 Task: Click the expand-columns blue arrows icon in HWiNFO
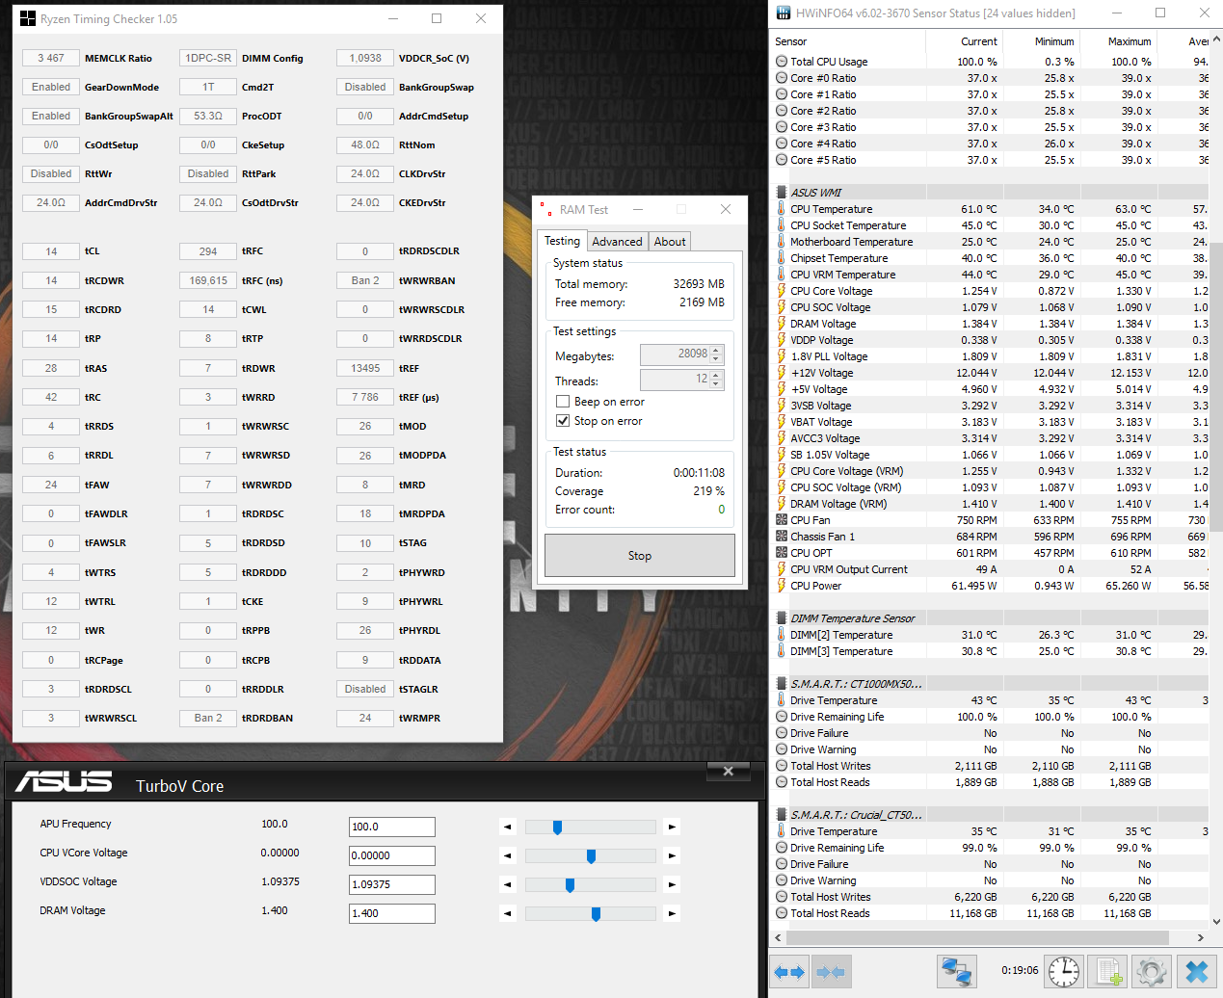789,971
